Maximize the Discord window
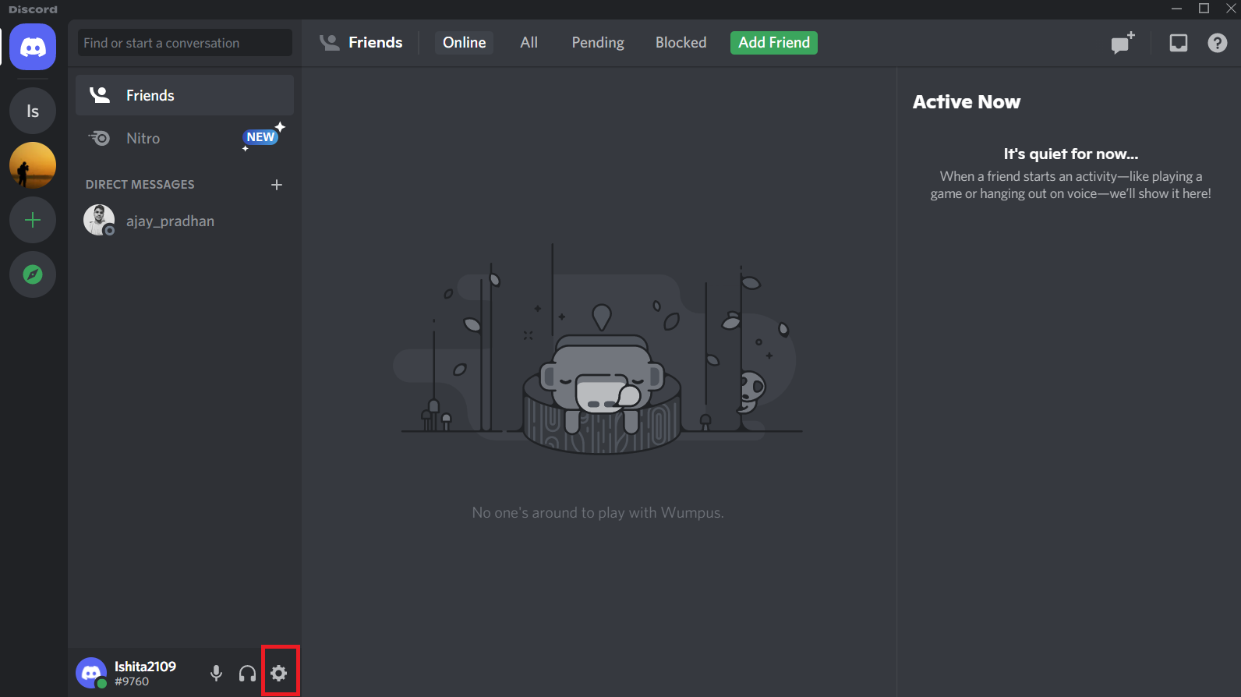Viewport: 1241px width, 697px height. click(x=1204, y=9)
